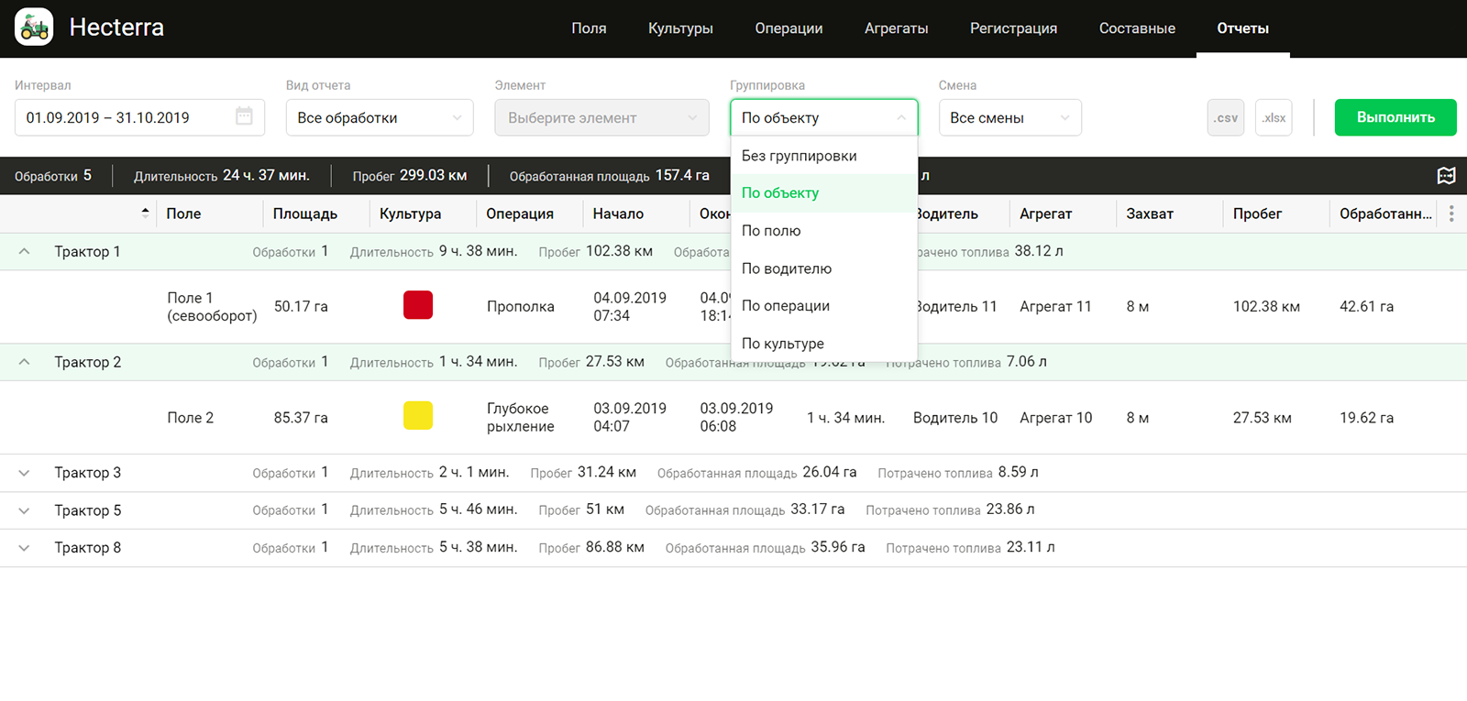
Task: Collapse the Трактор 1 group
Action: (x=25, y=252)
